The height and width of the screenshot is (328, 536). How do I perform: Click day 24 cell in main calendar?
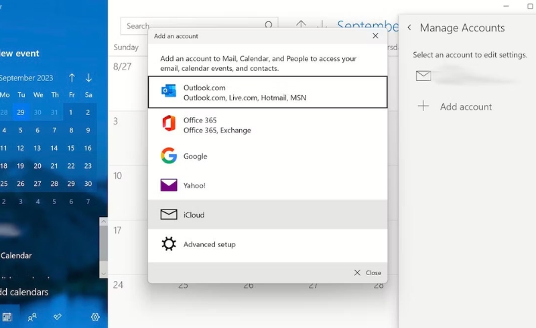tap(128, 301)
